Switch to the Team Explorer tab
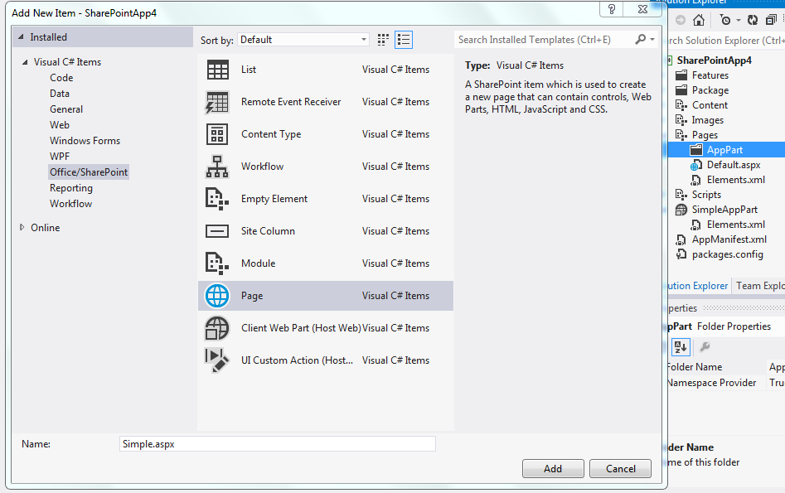This screenshot has width=785, height=493. click(759, 286)
